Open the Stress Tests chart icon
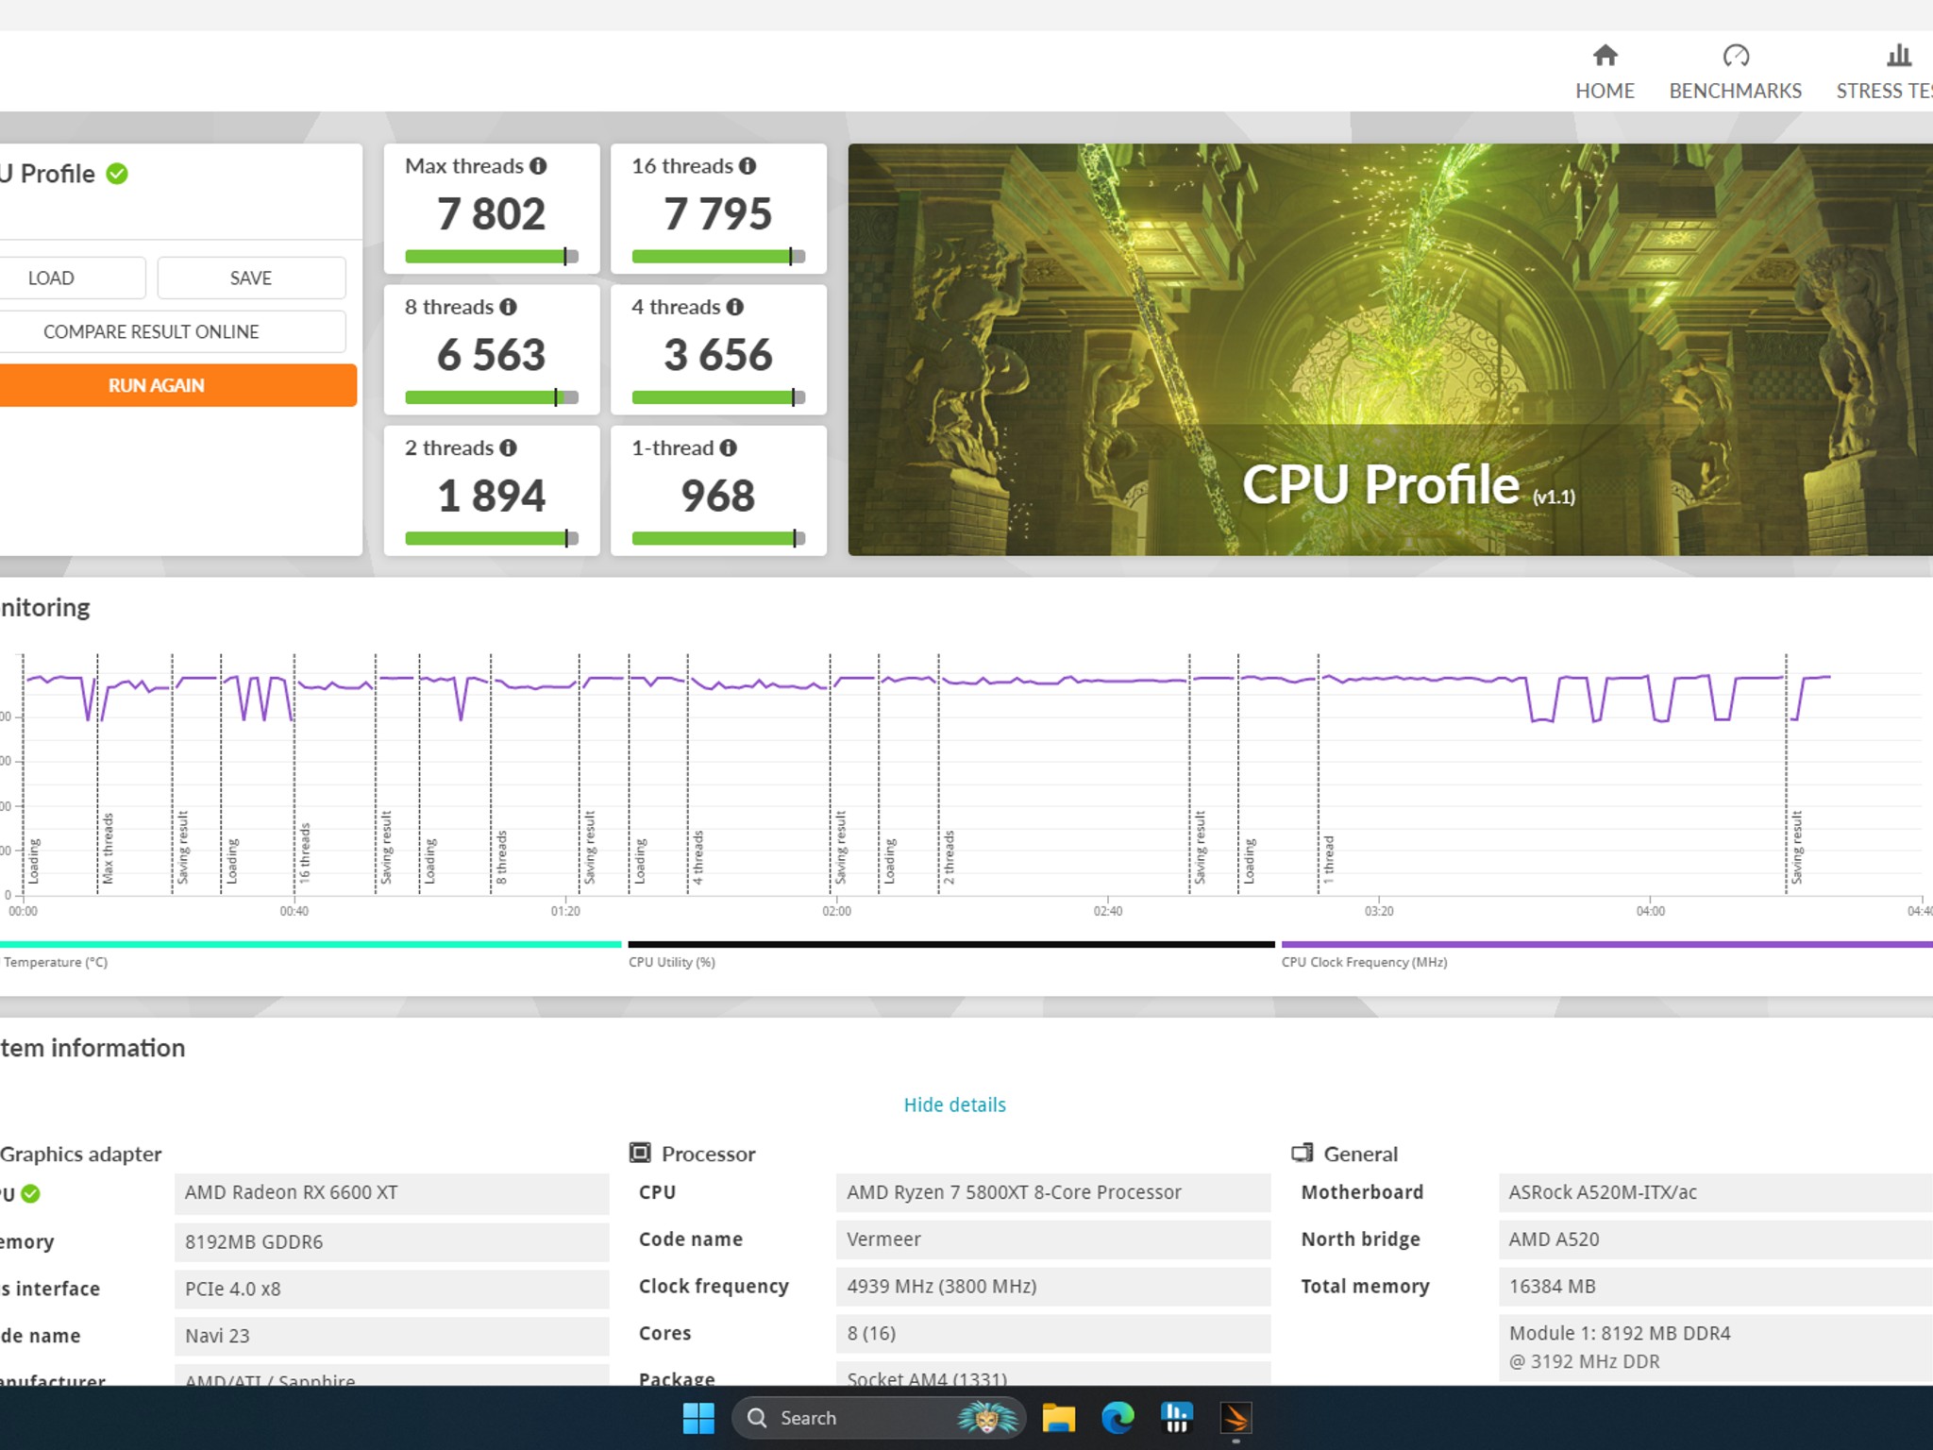This screenshot has width=1933, height=1450. 1899,55
